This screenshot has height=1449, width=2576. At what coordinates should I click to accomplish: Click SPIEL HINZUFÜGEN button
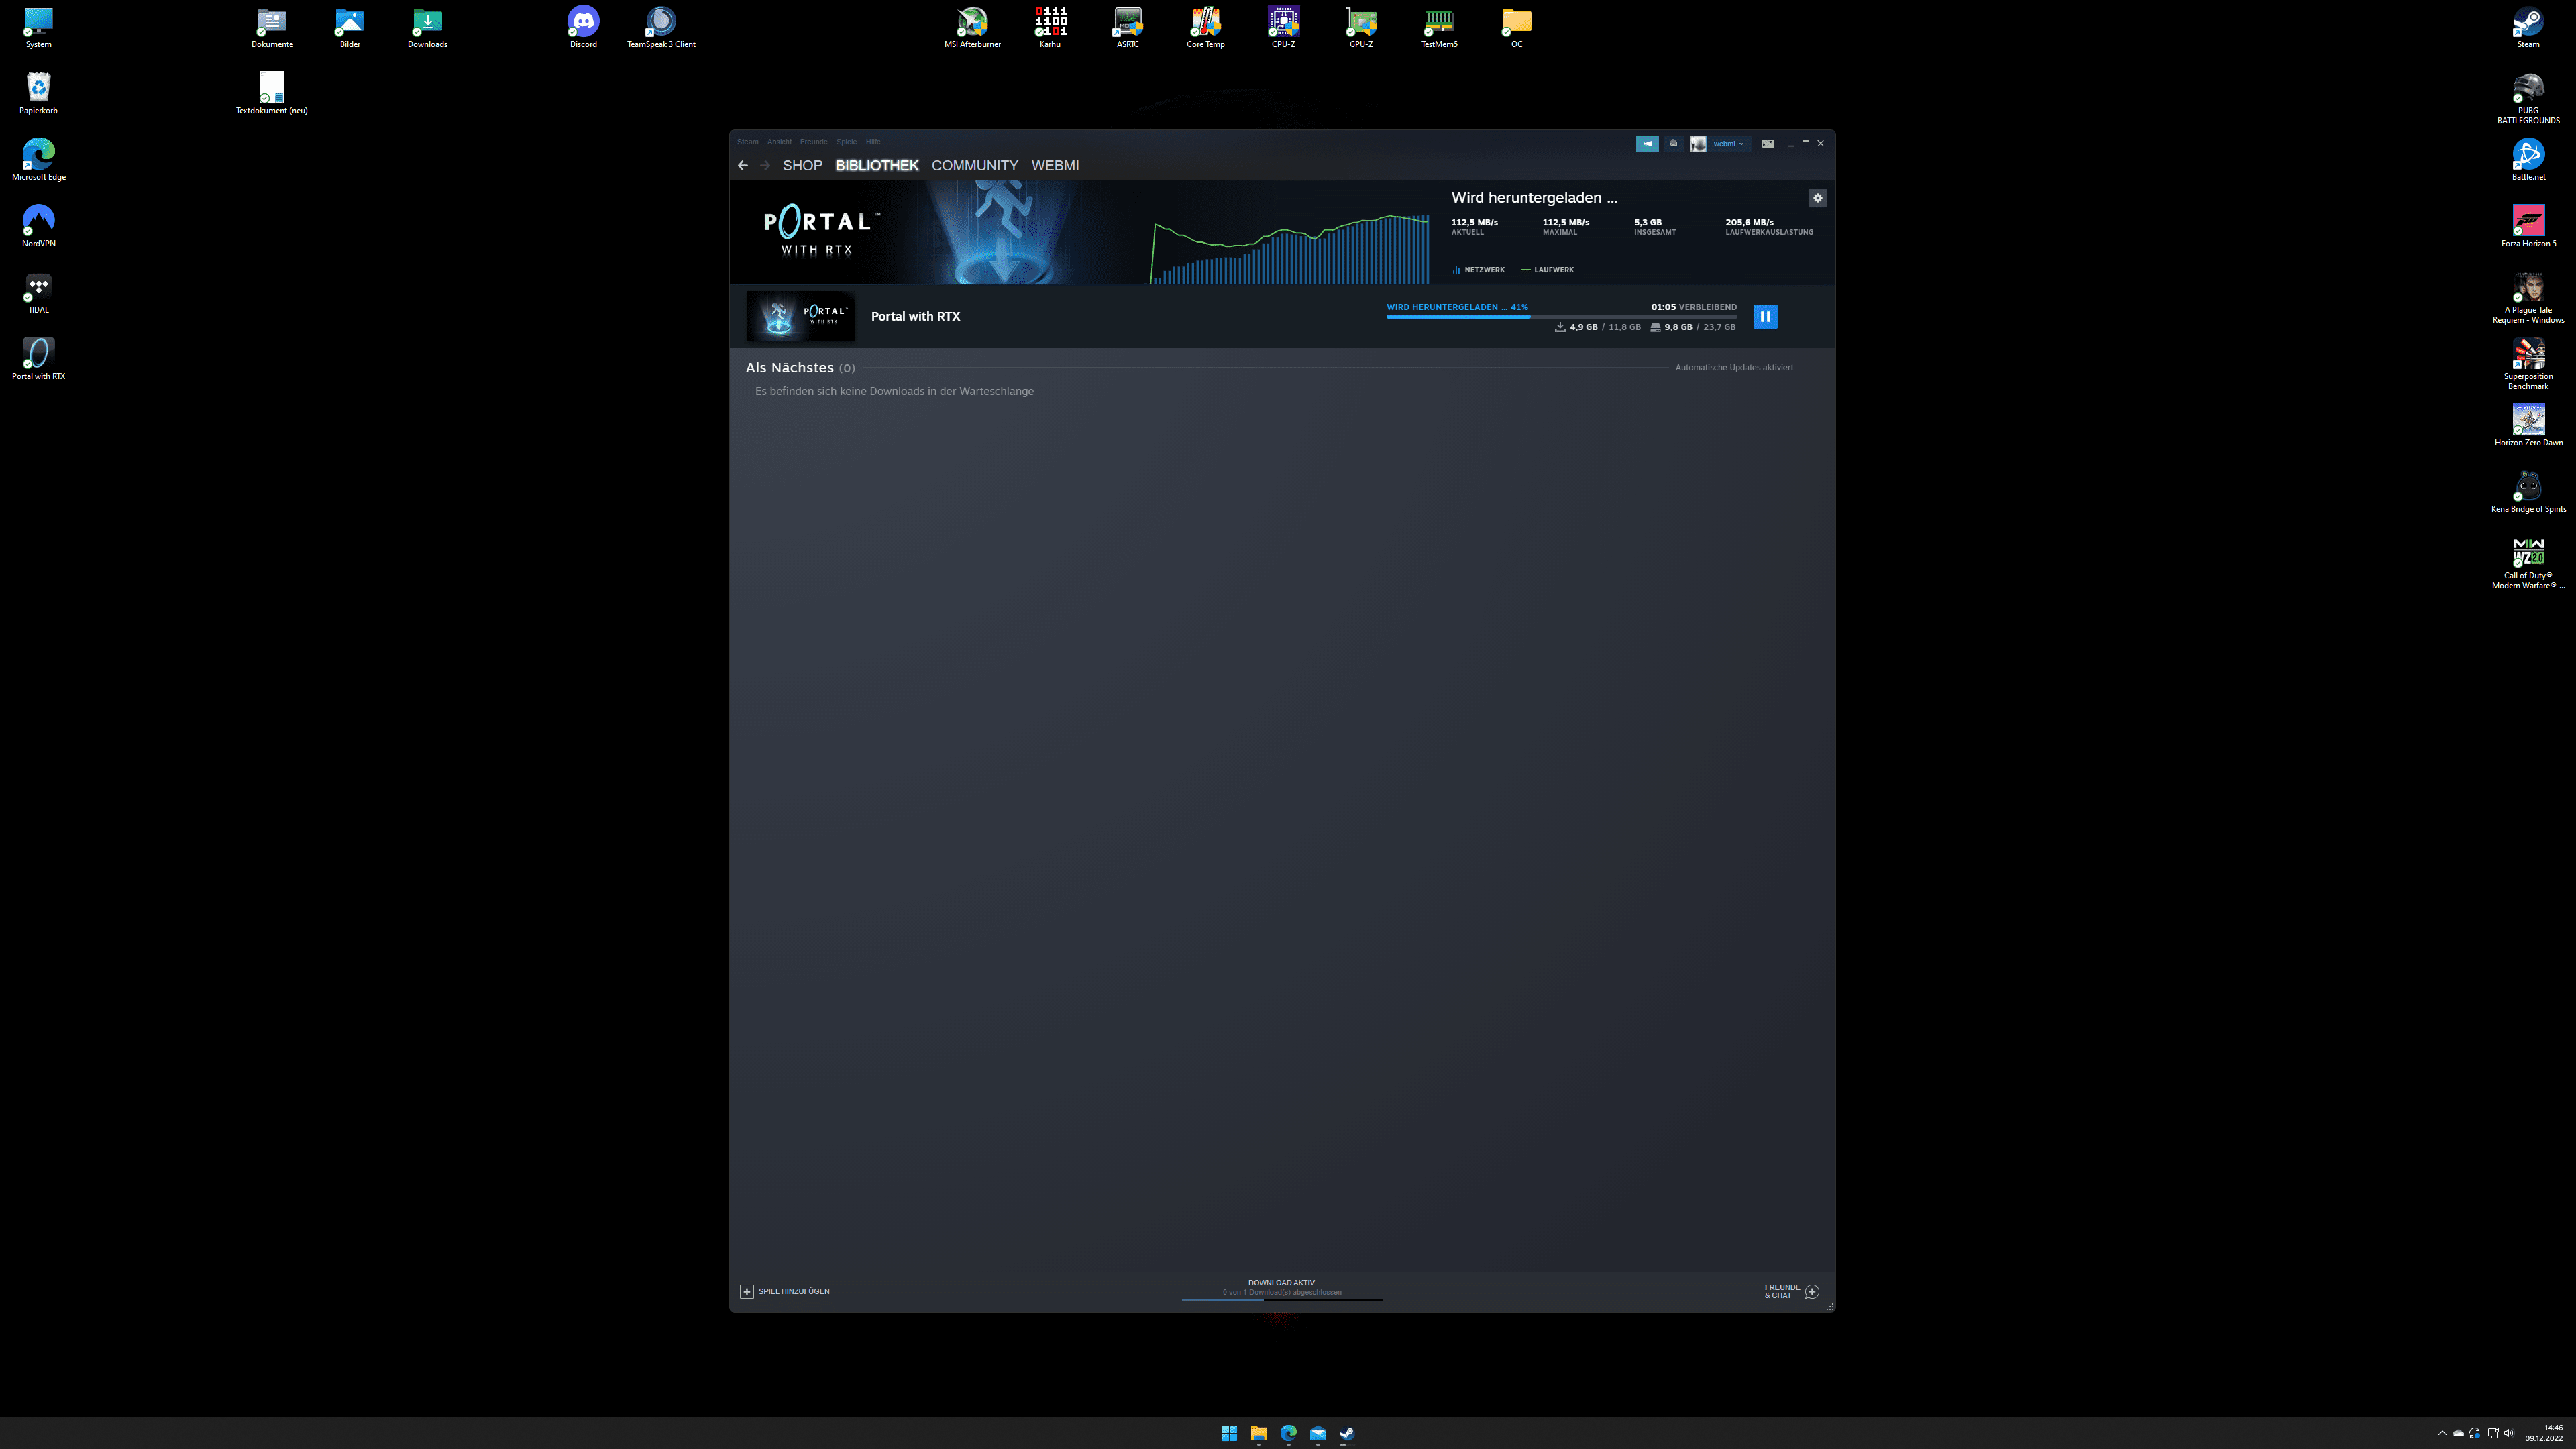click(x=785, y=1291)
